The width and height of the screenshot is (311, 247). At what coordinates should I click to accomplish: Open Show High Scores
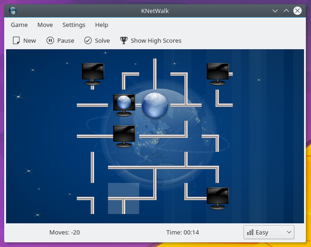(x=151, y=40)
